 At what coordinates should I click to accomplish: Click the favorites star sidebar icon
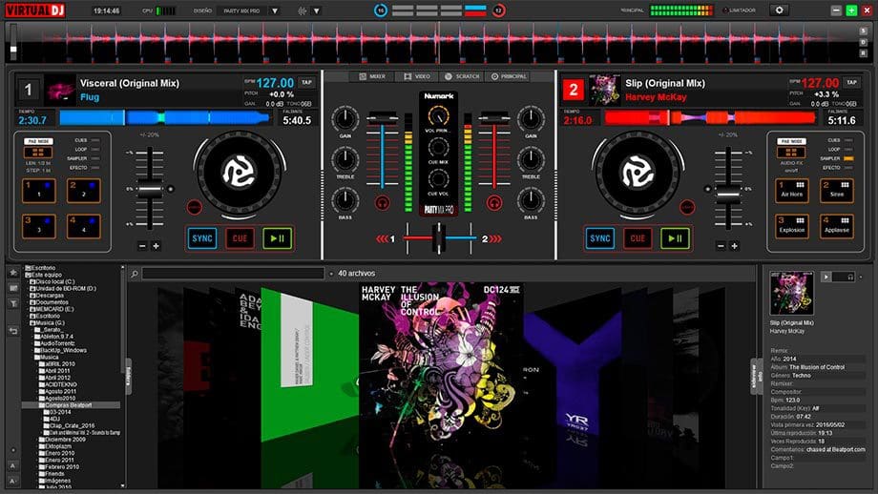pyautogui.click(x=12, y=273)
